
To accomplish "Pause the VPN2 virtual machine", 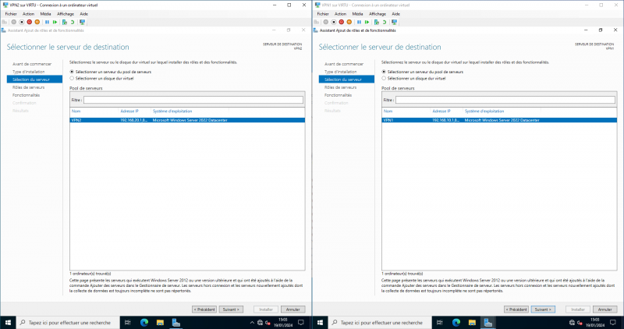I will (47, 23).
